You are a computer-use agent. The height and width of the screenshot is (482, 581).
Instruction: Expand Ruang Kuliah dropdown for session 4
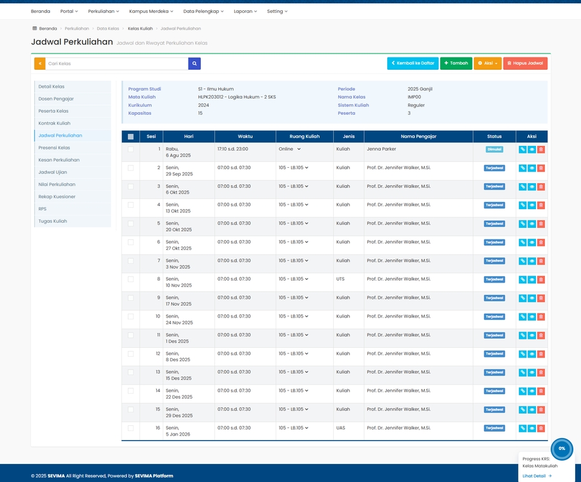tap(294, 205)
